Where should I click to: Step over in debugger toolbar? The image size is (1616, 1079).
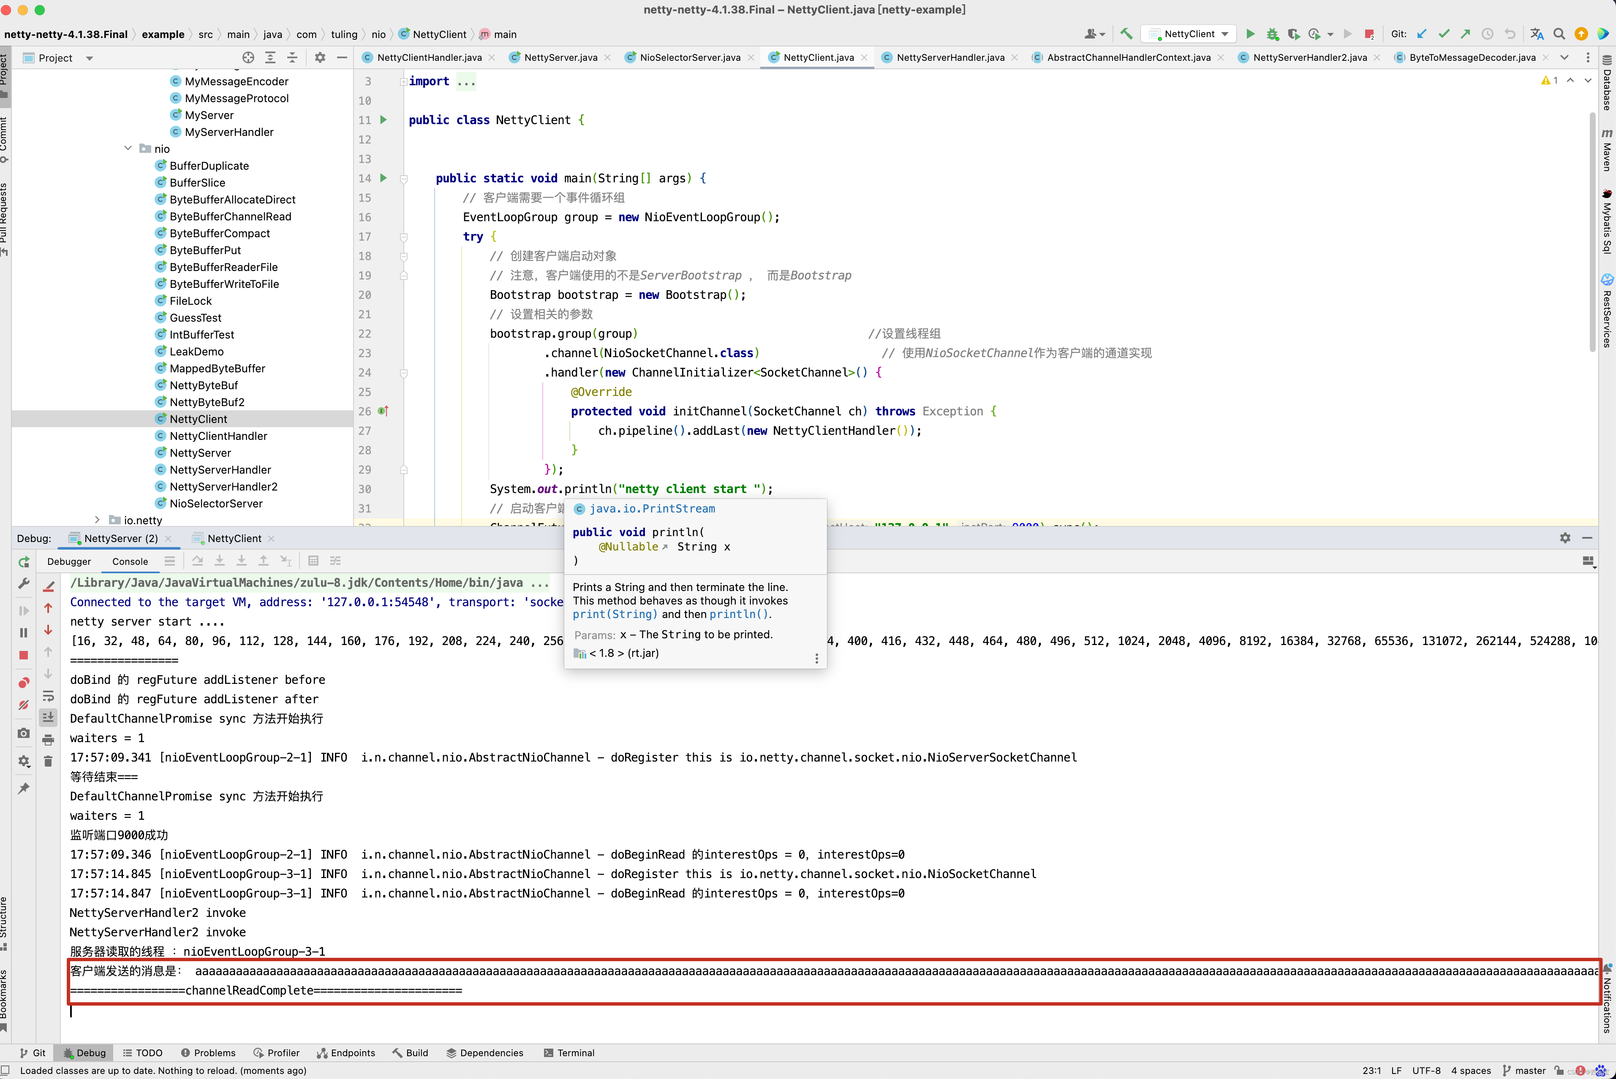click(198, 561)
